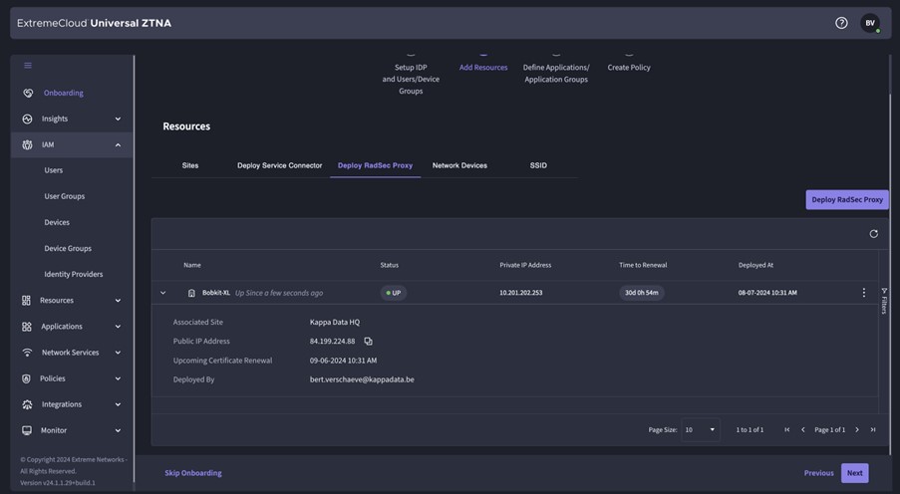Click the Skip Onboarding link
900x494 pixels.
(x=193, y=473)
